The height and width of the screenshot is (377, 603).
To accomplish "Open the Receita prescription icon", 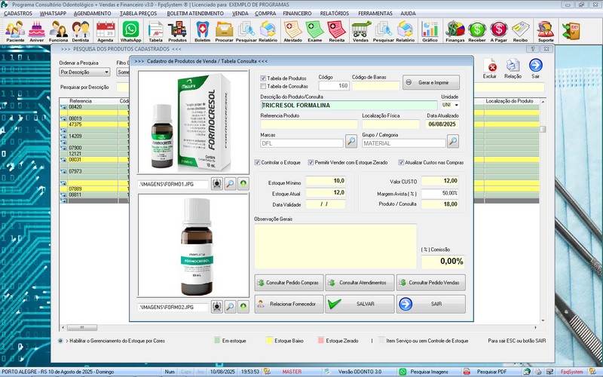I will [337, 31].
